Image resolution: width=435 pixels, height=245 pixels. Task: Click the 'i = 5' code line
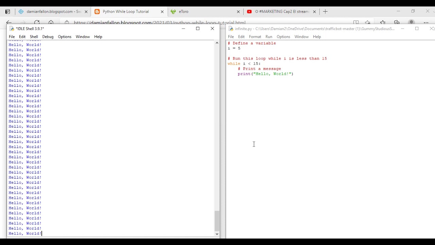click(234, 48)
